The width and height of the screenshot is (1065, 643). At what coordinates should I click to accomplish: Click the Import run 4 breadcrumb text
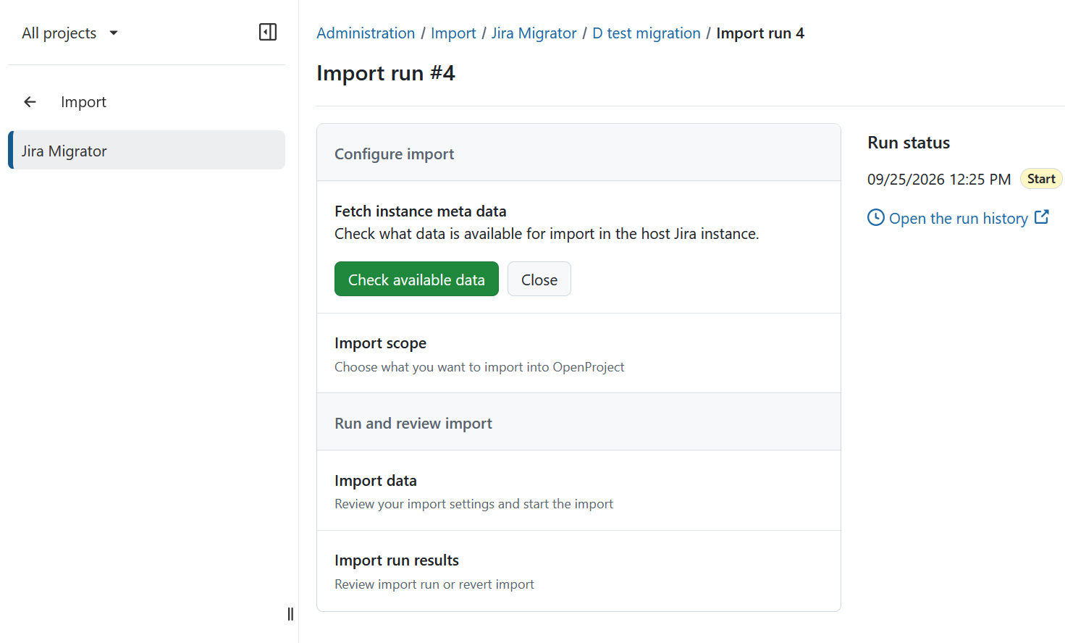(x=760, y=33)
